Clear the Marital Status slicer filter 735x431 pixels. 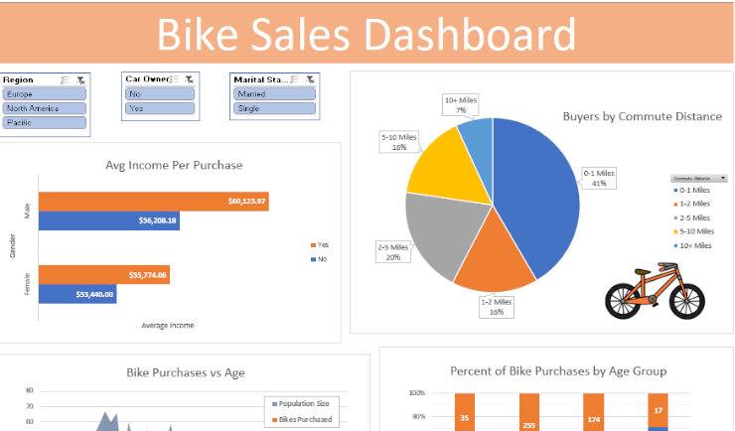[310, 78]
